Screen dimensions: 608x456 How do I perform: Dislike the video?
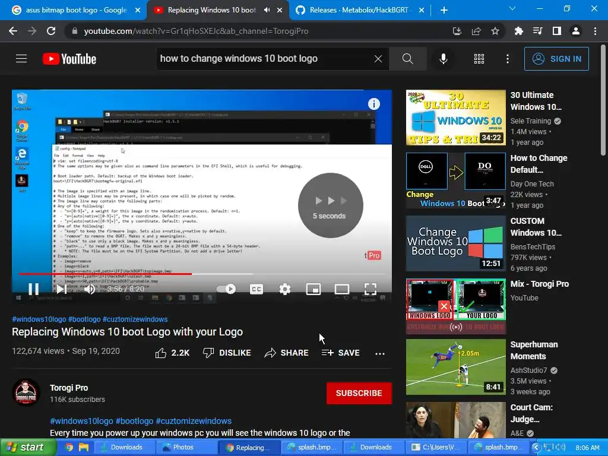pyautogui.click(x=227, y=353)
